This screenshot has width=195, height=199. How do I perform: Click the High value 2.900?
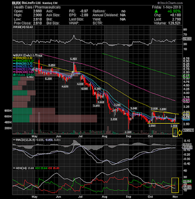pyautogui.click(x=37, y=15)
